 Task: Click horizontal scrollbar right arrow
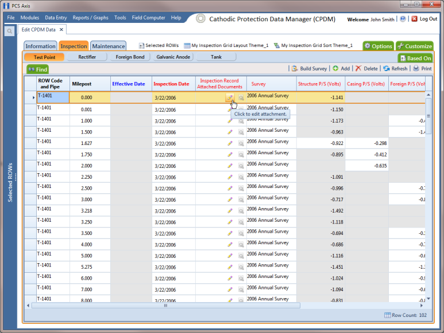point(422,305)
